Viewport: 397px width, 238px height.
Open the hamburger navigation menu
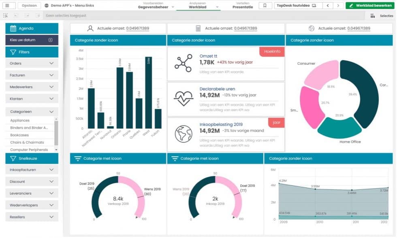coord(8,6)
